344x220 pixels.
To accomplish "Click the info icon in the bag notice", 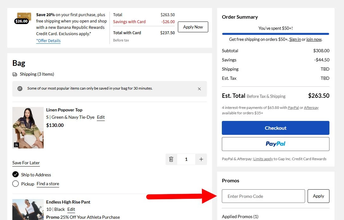I will (x=20, y=89).
